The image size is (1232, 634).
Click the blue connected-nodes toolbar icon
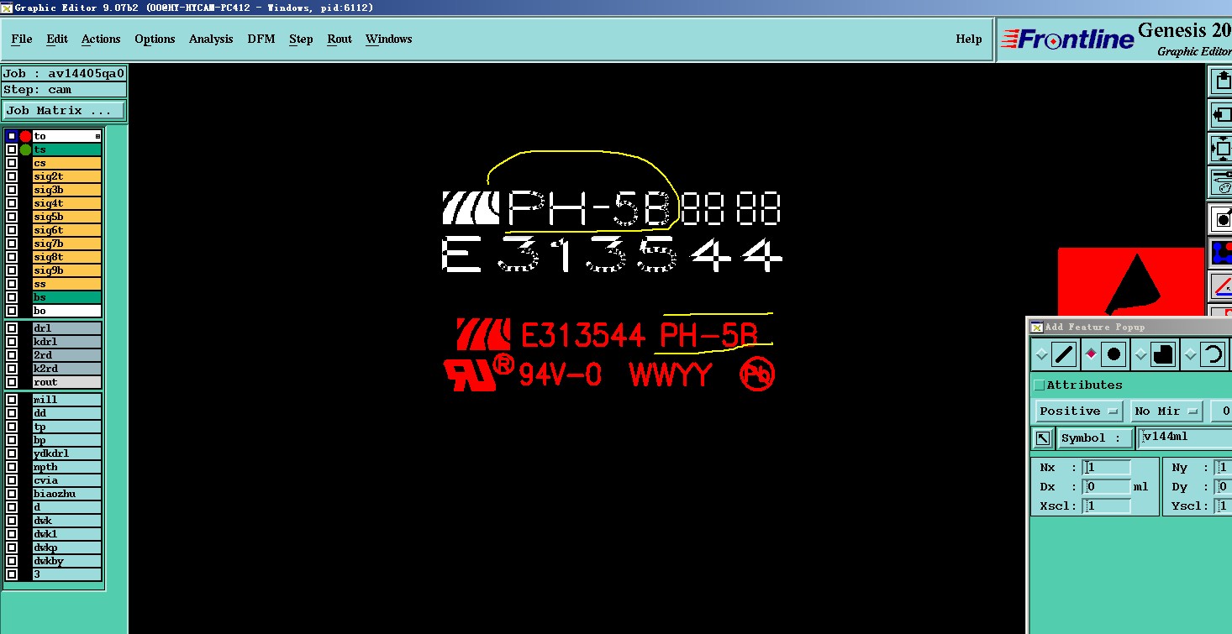[1221, 252]
